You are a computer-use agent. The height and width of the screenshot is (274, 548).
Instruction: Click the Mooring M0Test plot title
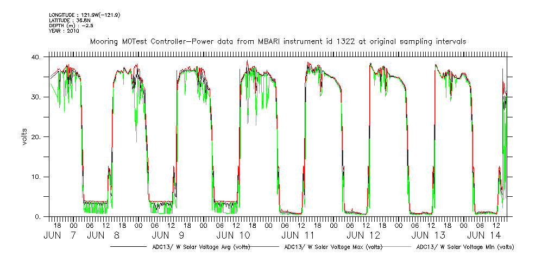click(x=278, y=41)
